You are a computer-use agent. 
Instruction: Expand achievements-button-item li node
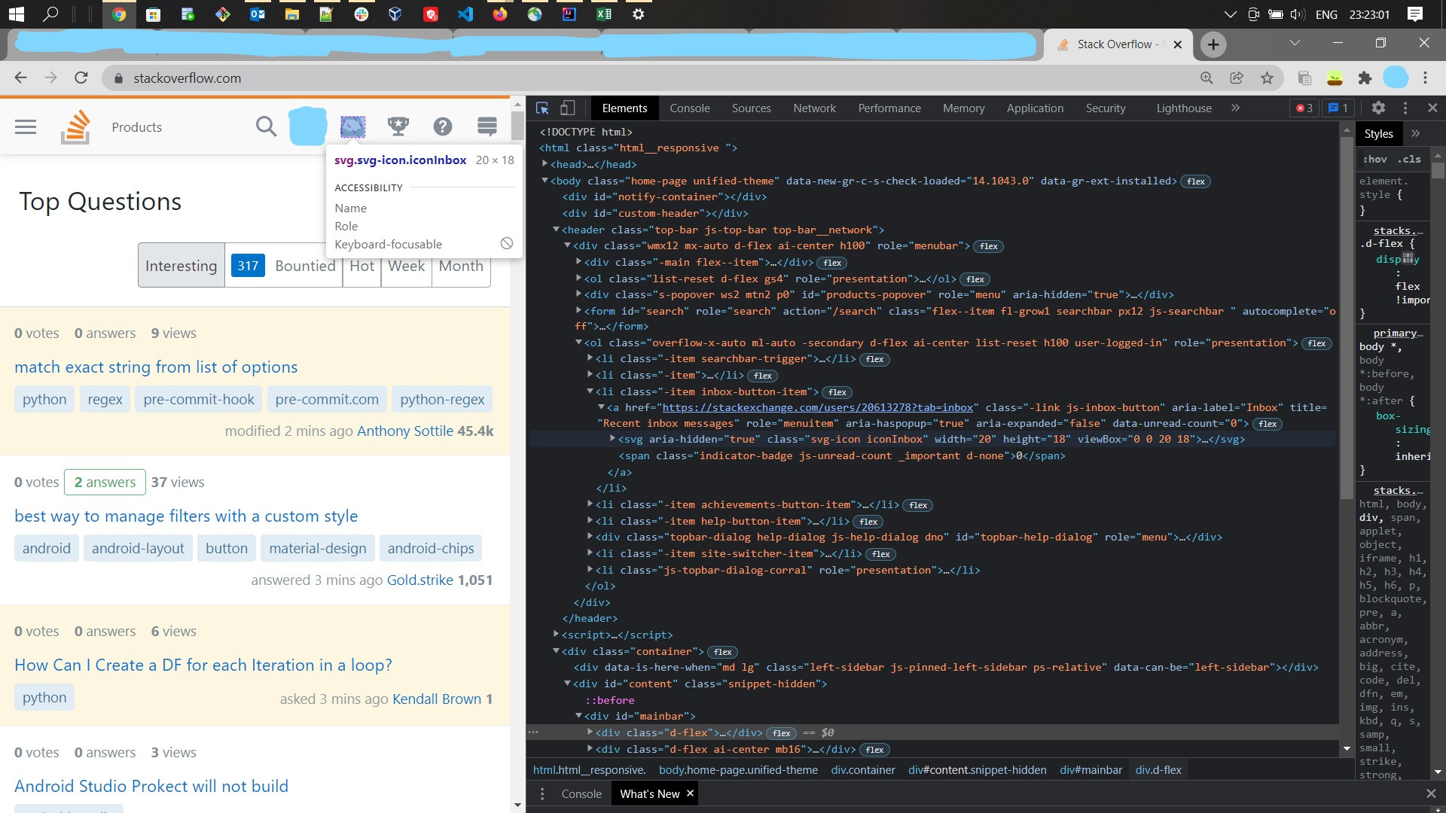[590, 504]
